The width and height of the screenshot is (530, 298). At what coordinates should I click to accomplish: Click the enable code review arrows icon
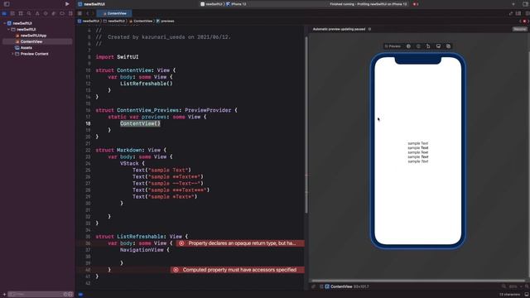coord(510,13)
